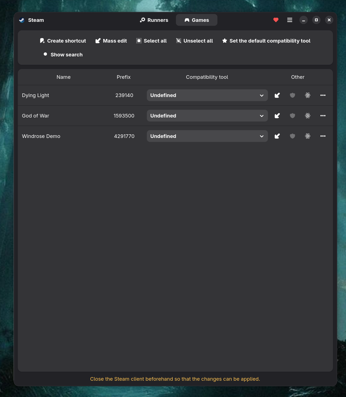This screenshot has height=397, width=346.
Task: Click the Name column header
Action: pos(64,77)
